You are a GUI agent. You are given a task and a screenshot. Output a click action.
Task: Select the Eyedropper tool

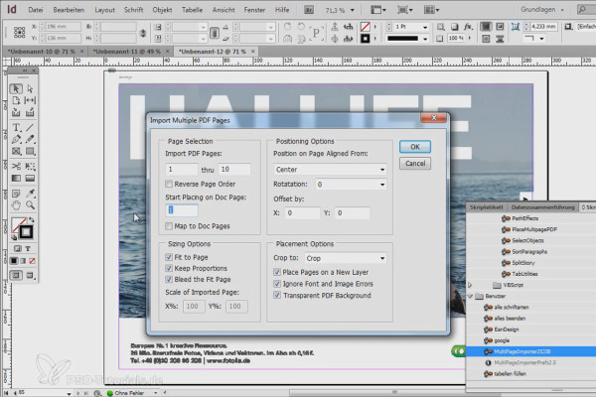(x=30, y=194)
